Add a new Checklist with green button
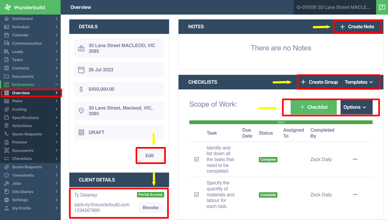The width and height of the screenshot is (388, 220). click(x=314, y=107)
